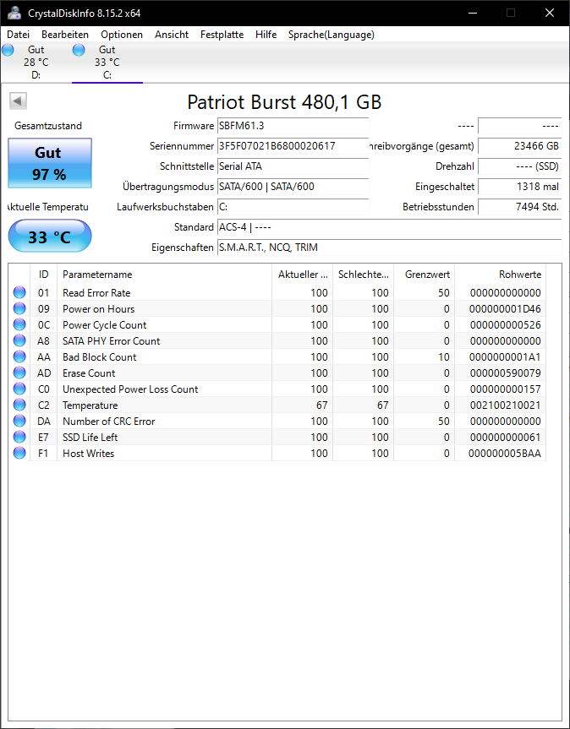The image size is (570, 729).
Task: Click the Parametername column header
Action: point(164,275)
